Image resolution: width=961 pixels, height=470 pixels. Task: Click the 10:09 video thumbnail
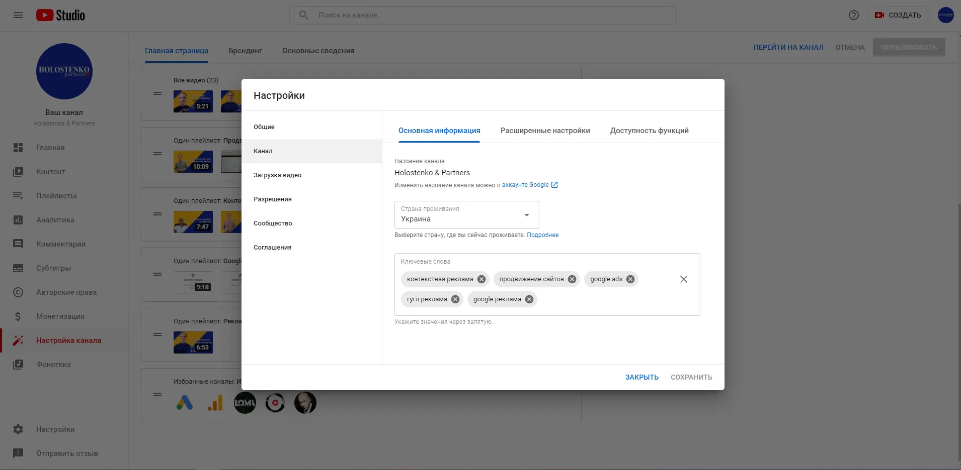pyautogui.click(x=193, y=162)
